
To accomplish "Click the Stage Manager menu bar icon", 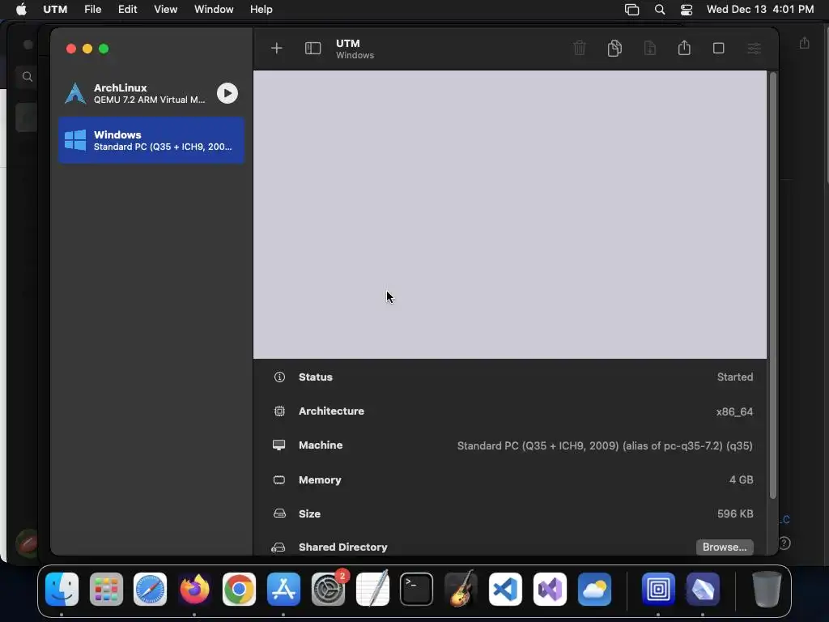I will coord(631,10).
